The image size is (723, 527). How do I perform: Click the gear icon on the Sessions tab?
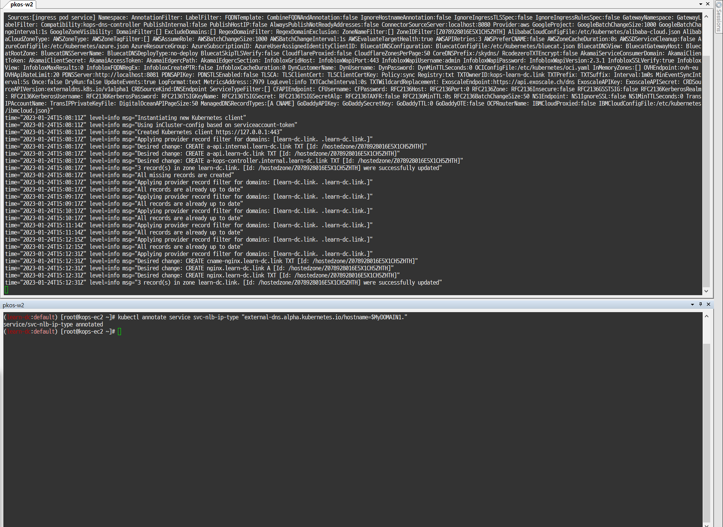pyautogui.click(x=719, y=5)
